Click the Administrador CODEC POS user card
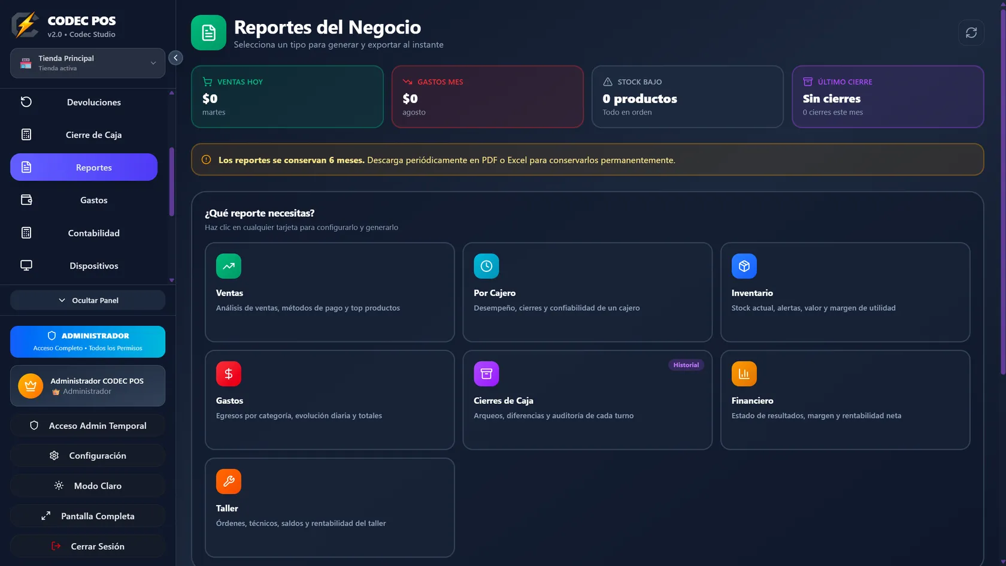 (87, 386)
